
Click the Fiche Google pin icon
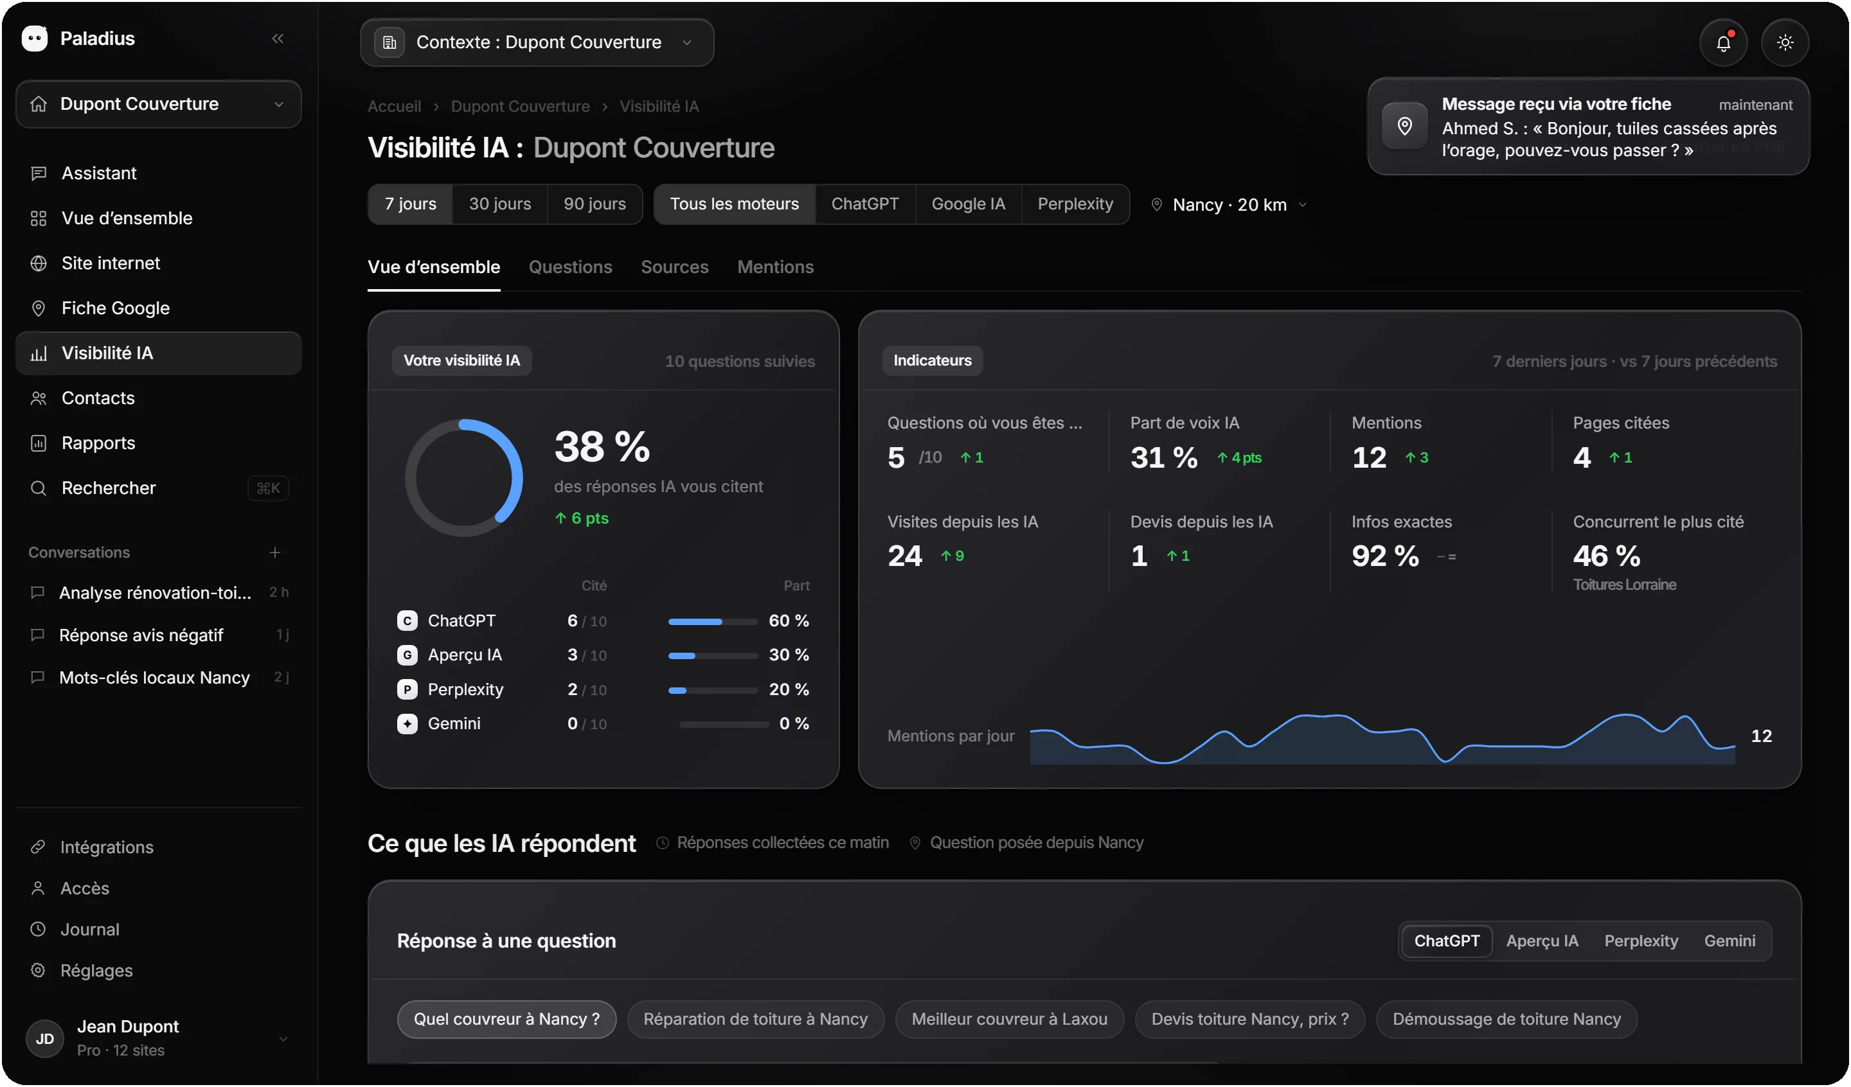coord(38,308)
